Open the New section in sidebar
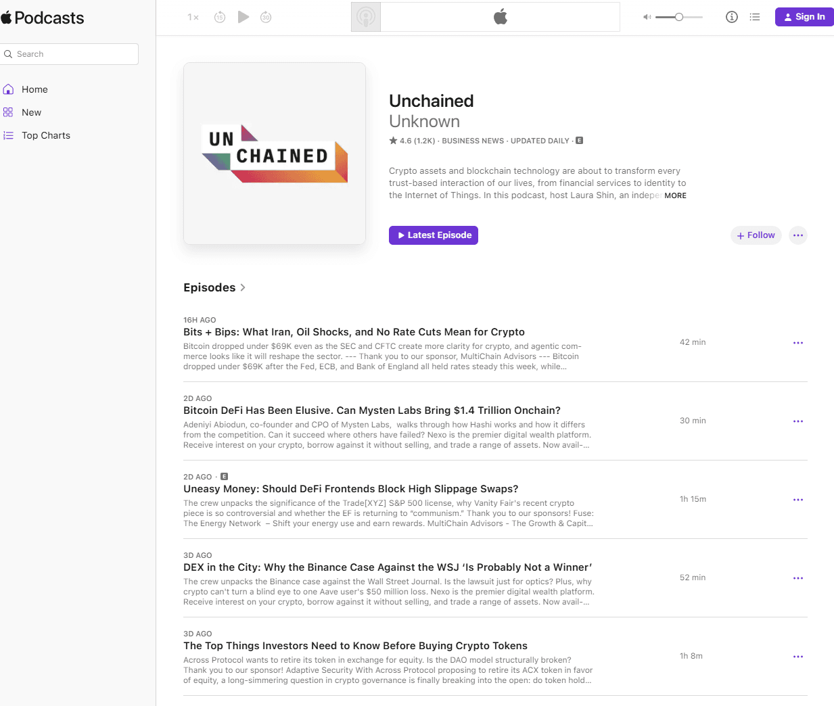The height and width of the screenshot is (706, 834). pyautogui.click(x=31, y=112)
